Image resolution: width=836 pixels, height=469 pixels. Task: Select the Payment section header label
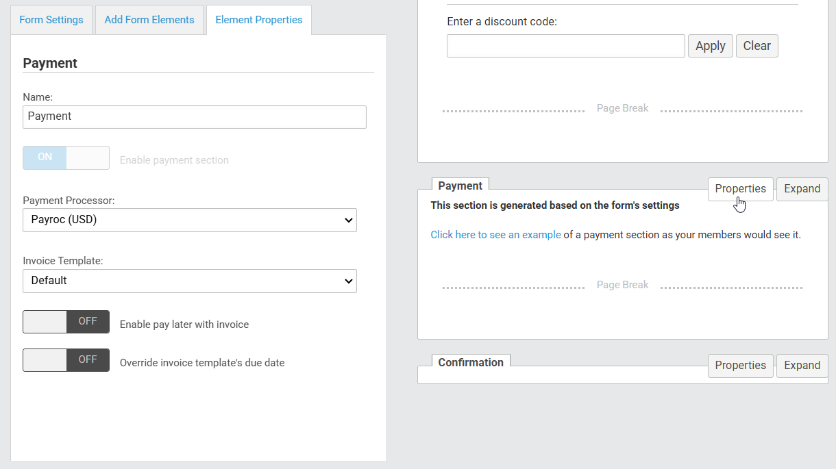point(460,186)
